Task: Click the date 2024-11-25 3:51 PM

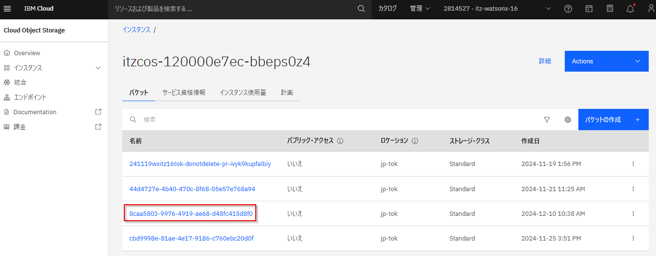Action: [551, 238]
